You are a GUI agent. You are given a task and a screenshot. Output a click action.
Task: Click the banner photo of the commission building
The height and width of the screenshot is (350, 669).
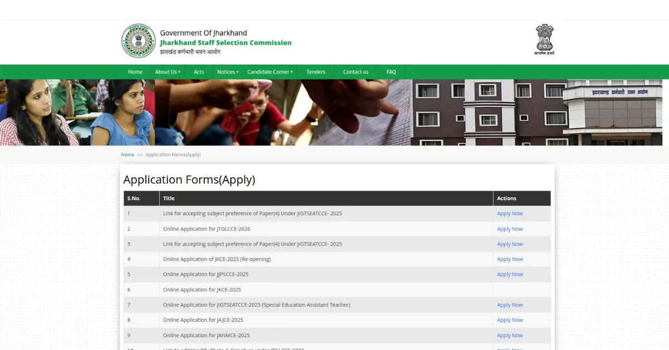[537, 113]
